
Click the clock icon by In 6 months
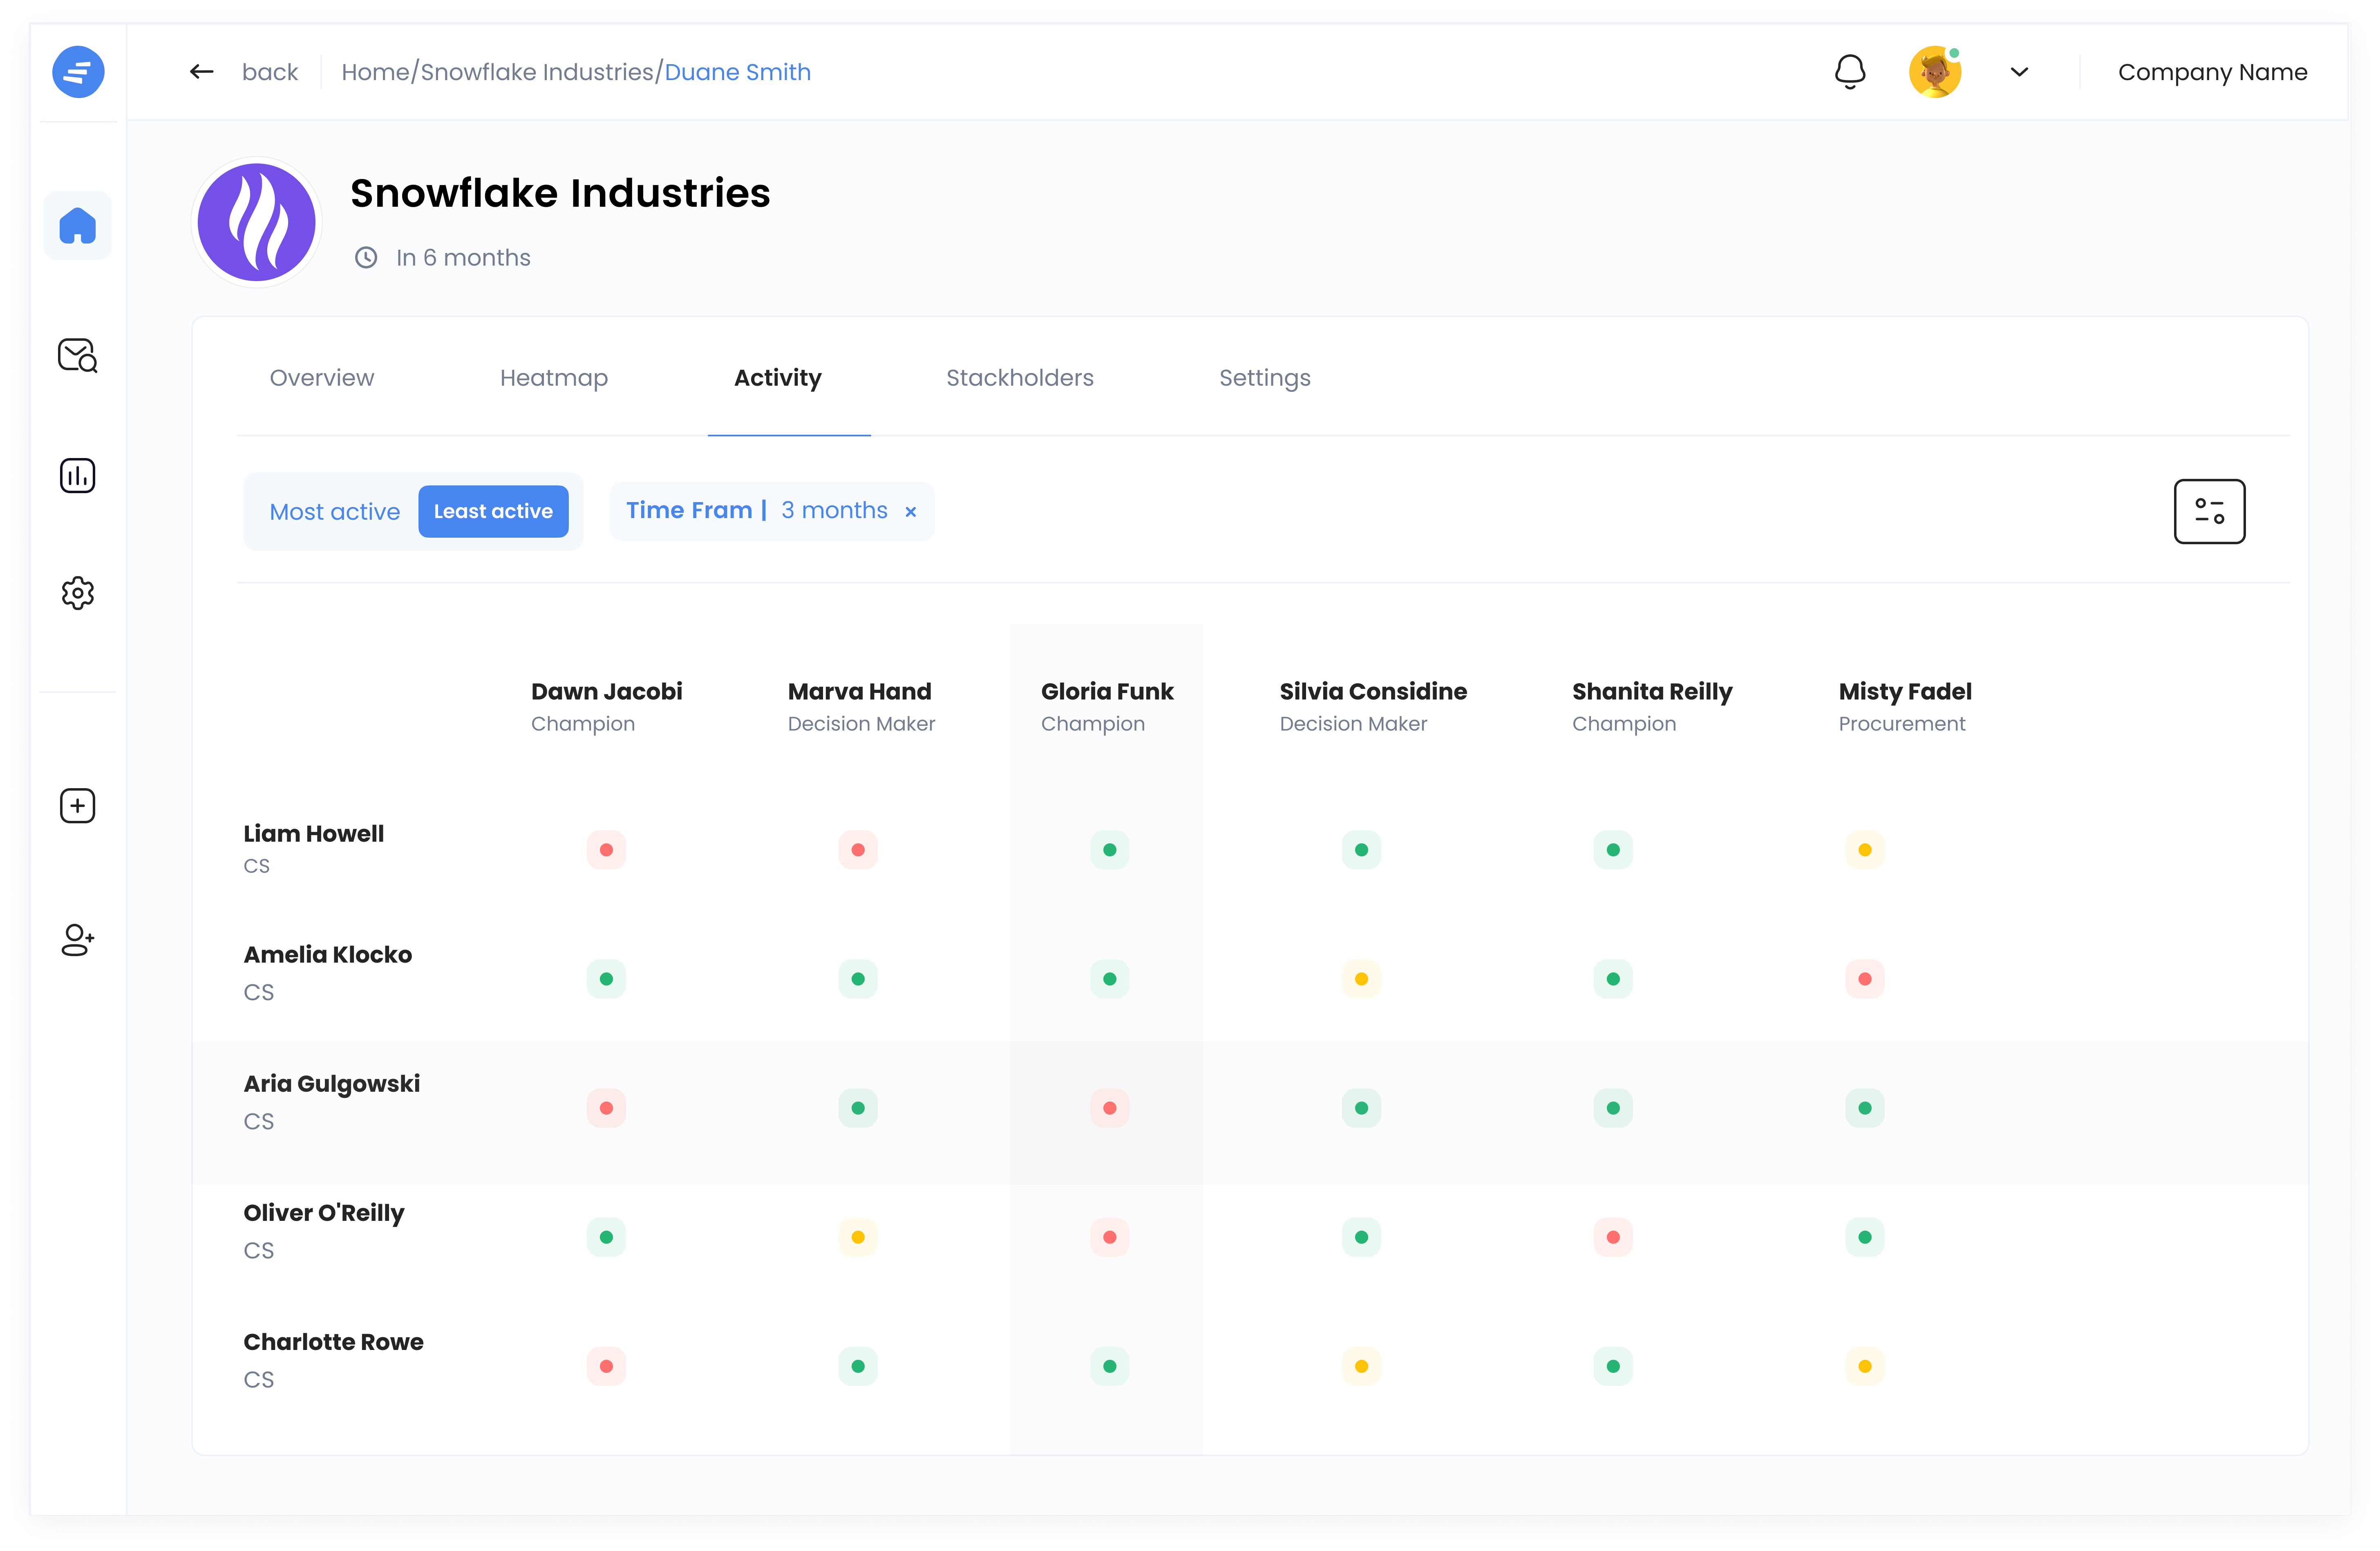click(x=367, y=258)
